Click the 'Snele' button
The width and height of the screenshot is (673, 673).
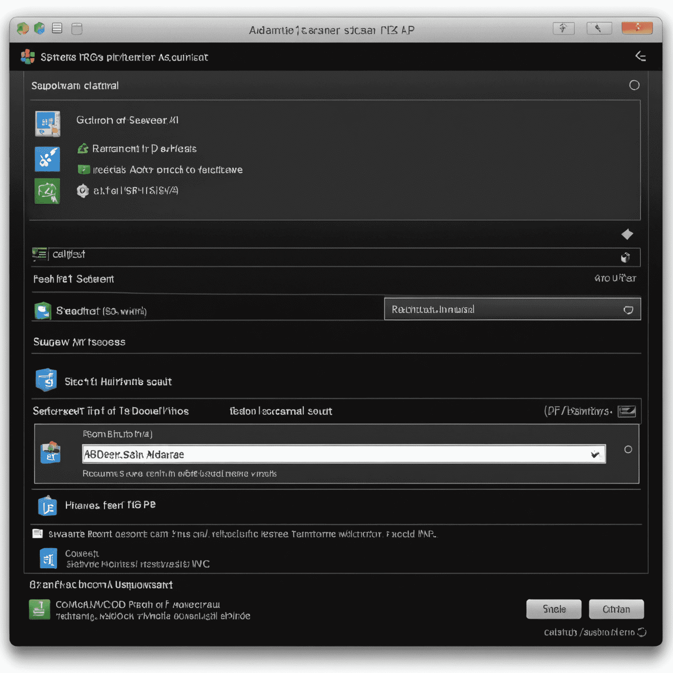[x=554, y=609]
